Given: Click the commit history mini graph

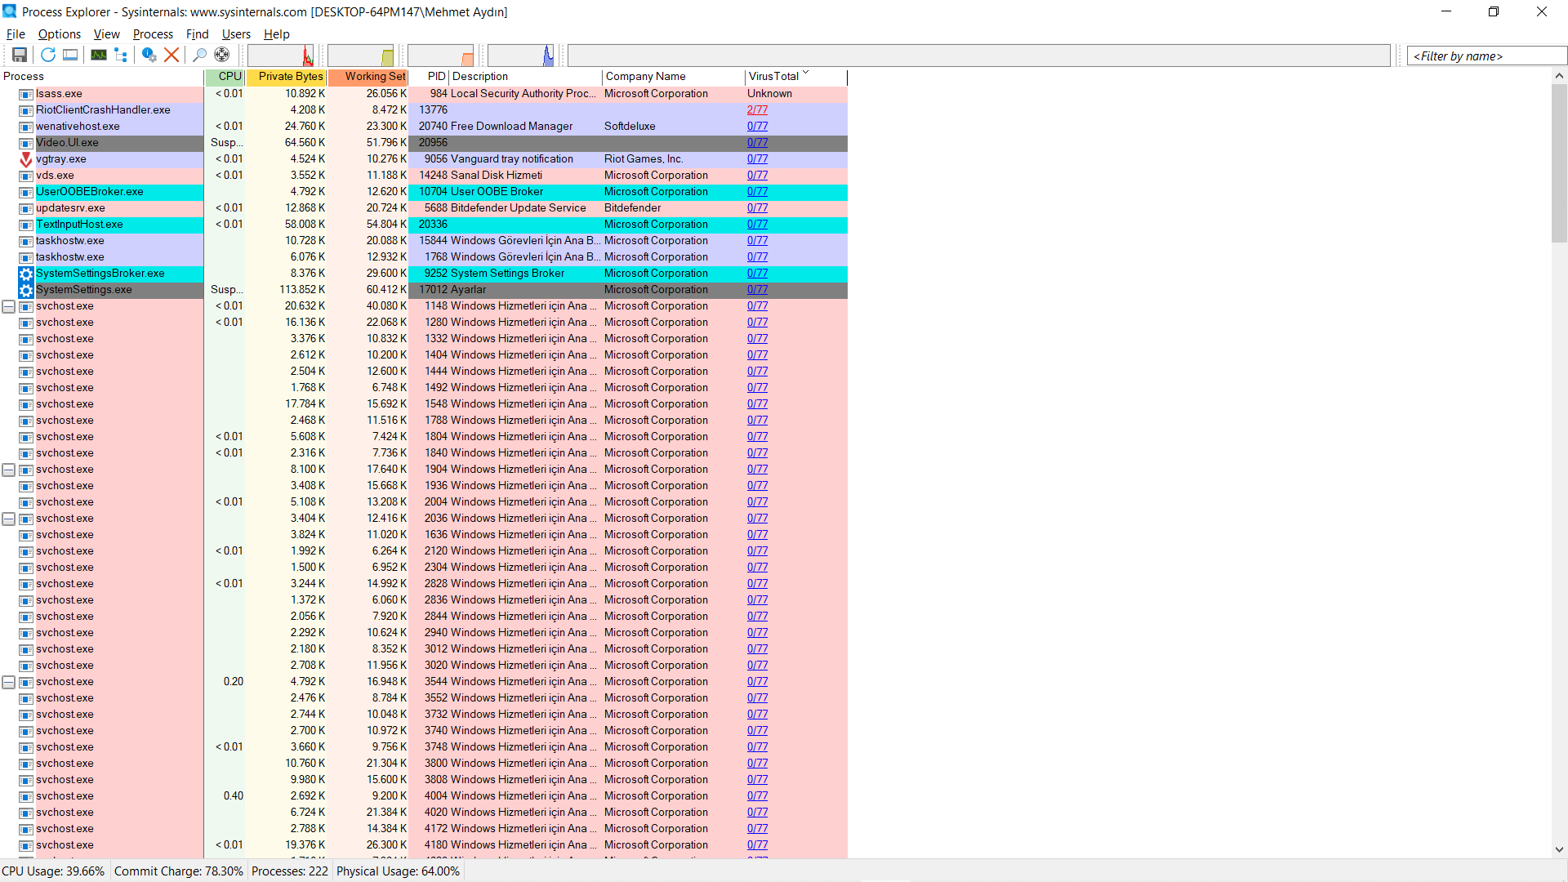Looking at the screenshot, I should pyautogui.click(x=360, y=56).
